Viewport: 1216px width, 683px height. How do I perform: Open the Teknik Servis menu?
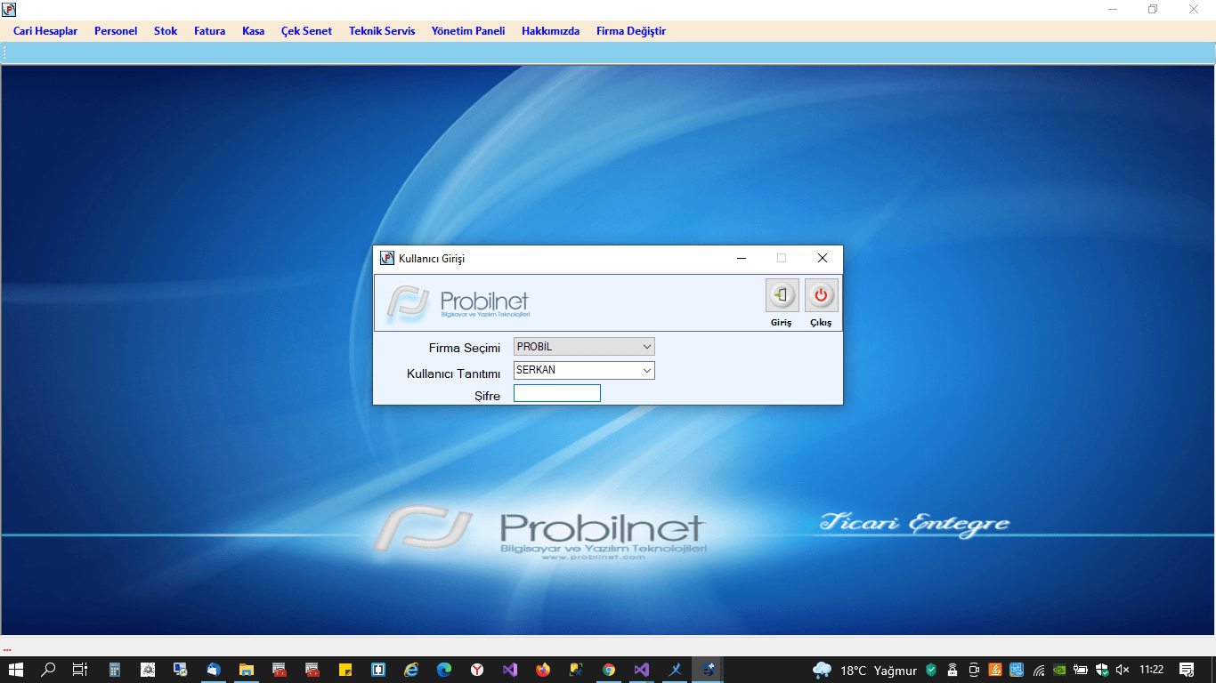click(x=382, y=31)
